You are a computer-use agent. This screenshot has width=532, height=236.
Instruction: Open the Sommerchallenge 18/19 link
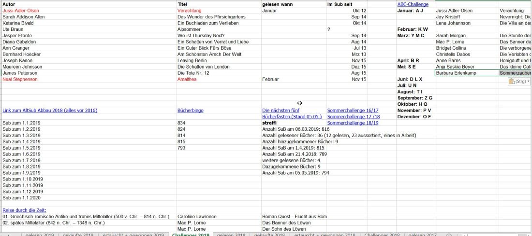(353, 123)
